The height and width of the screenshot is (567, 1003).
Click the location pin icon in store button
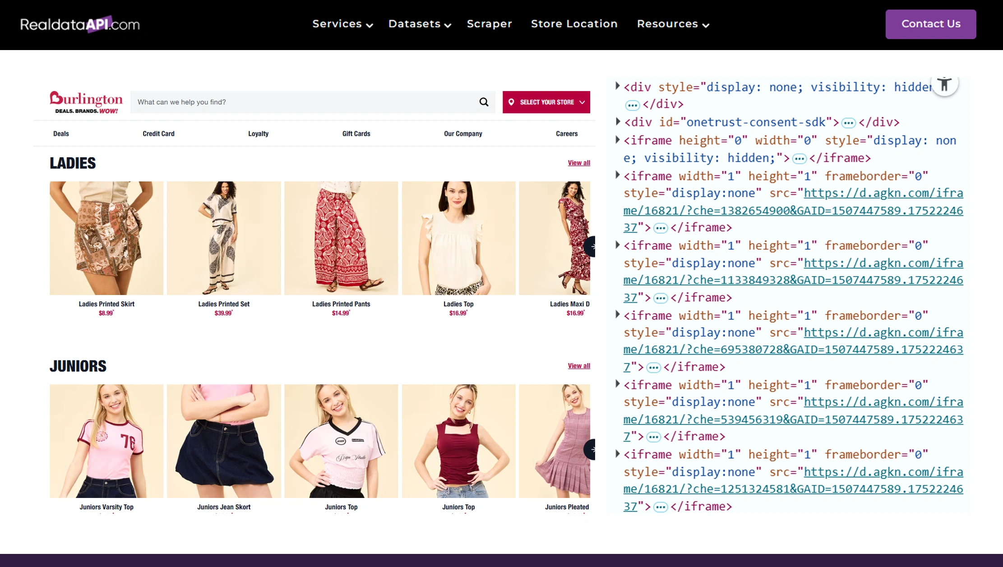click(511, 102)
